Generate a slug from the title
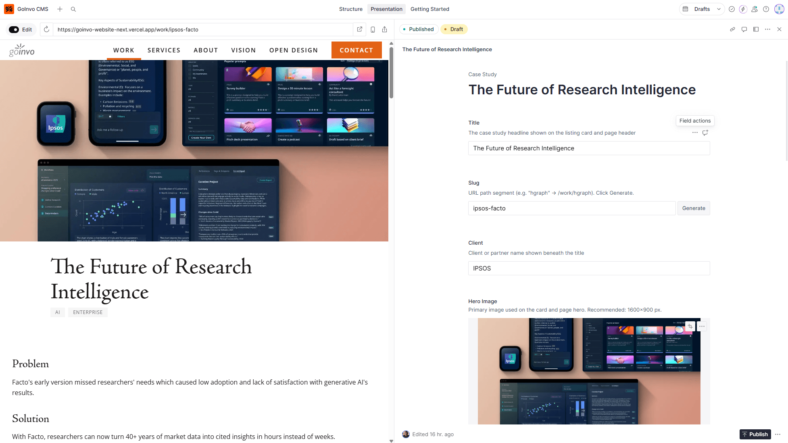788x443 pixels. pos(693,208)
